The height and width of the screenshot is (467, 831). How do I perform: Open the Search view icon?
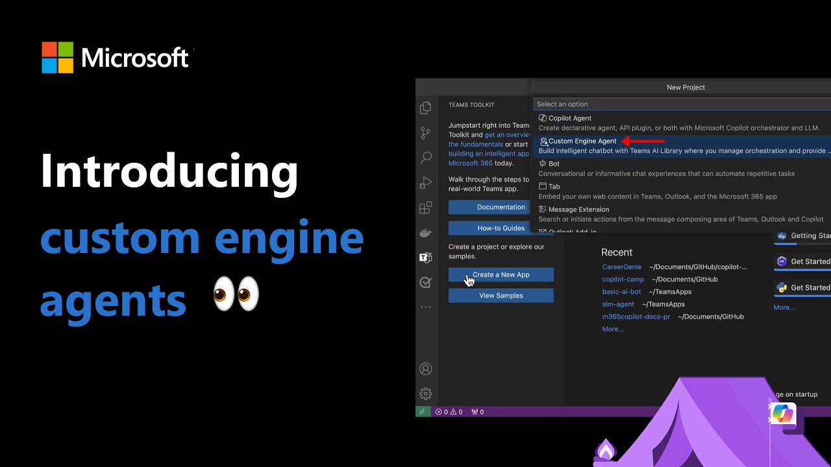425,158
